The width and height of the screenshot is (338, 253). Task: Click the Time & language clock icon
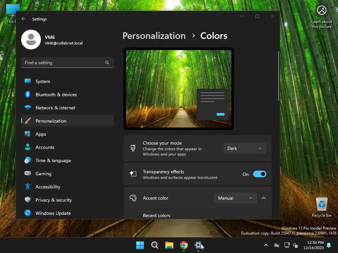click(28, 160)
